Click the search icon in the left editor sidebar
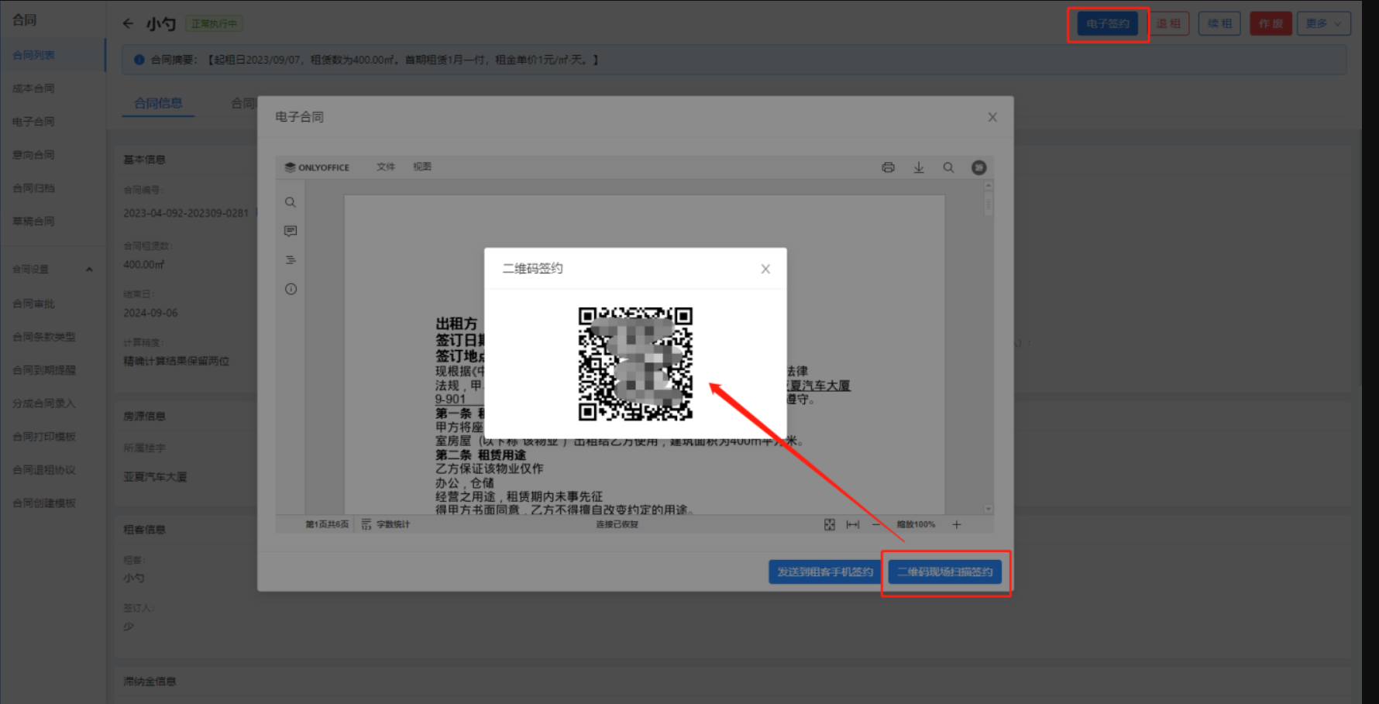1379x704 pixels. 291,202
